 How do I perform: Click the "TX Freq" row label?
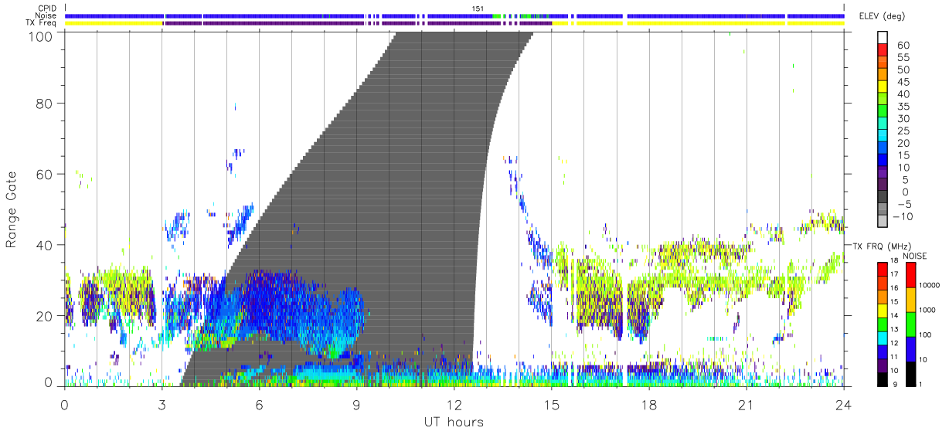[x=42, y=22]
